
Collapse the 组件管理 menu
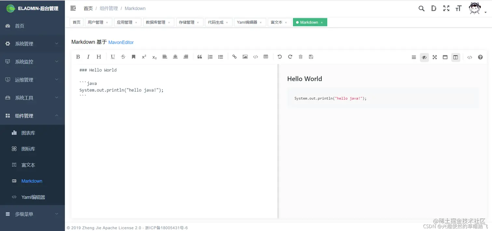point(32,116)
